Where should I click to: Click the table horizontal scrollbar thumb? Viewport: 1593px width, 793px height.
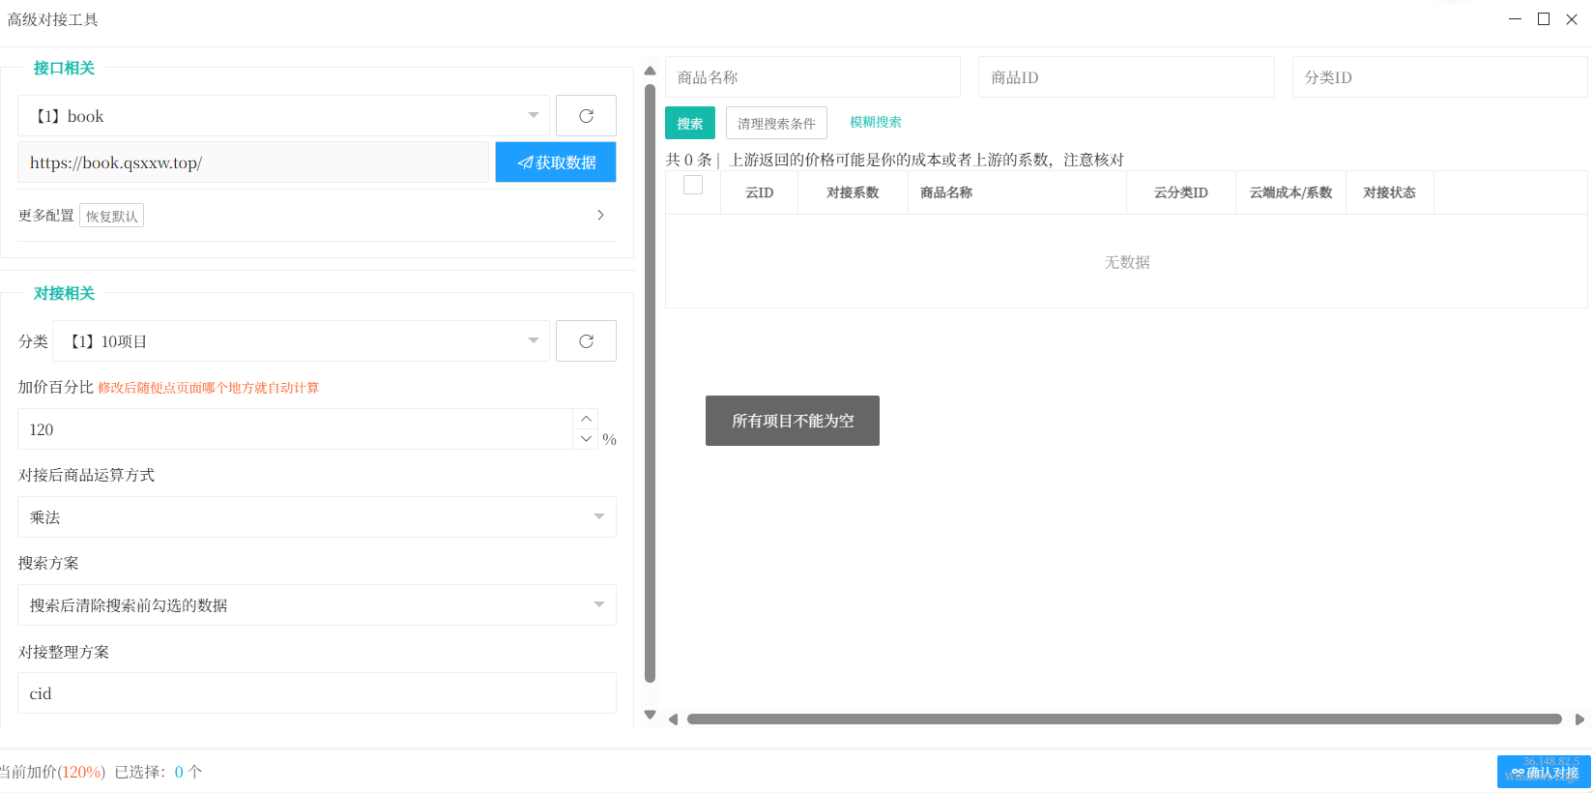1124,720
